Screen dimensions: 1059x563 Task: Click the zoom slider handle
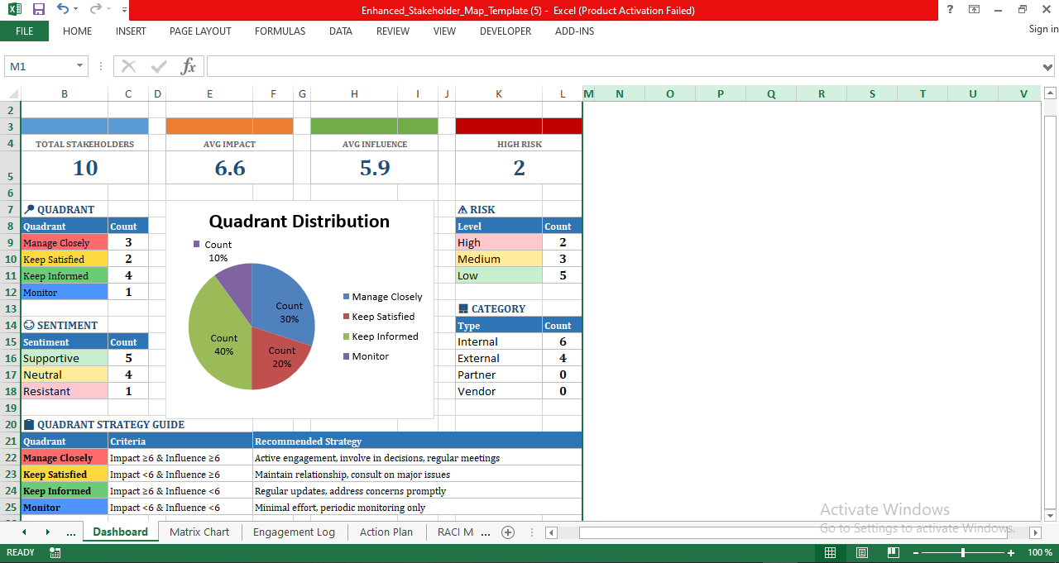[962, 553]
